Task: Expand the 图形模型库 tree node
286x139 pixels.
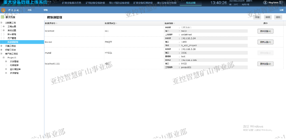Action: (x=6, y=69)
